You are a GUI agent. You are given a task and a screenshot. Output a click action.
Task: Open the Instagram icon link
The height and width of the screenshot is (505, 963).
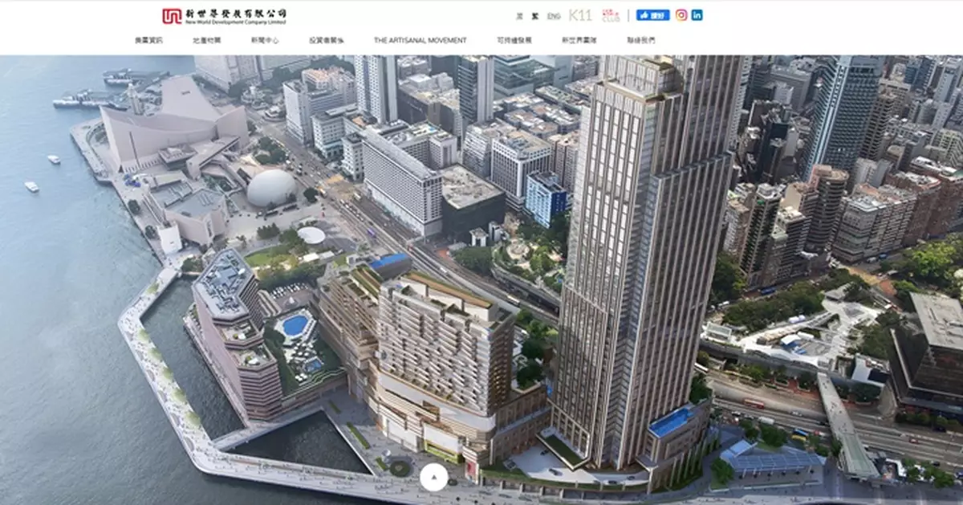coord(681,15)
